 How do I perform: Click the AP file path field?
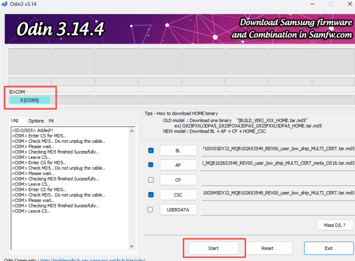pyautogui.click(x=278, y=164)
